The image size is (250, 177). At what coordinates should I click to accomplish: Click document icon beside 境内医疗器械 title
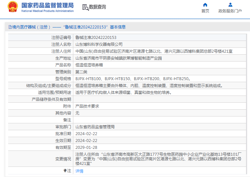tap(10, 27)
